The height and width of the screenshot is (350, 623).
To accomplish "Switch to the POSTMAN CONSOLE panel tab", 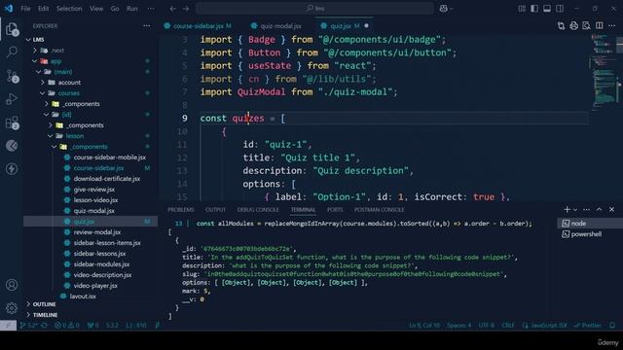I will pyautogui.click(x=379, y=210).
